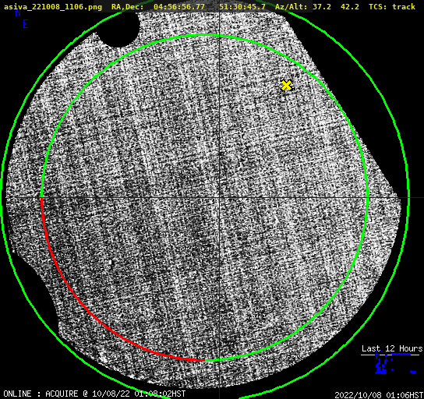Click the Last 12 Hours plot title
This screenshot has width=424, height=399.
[x=392, y=348]
